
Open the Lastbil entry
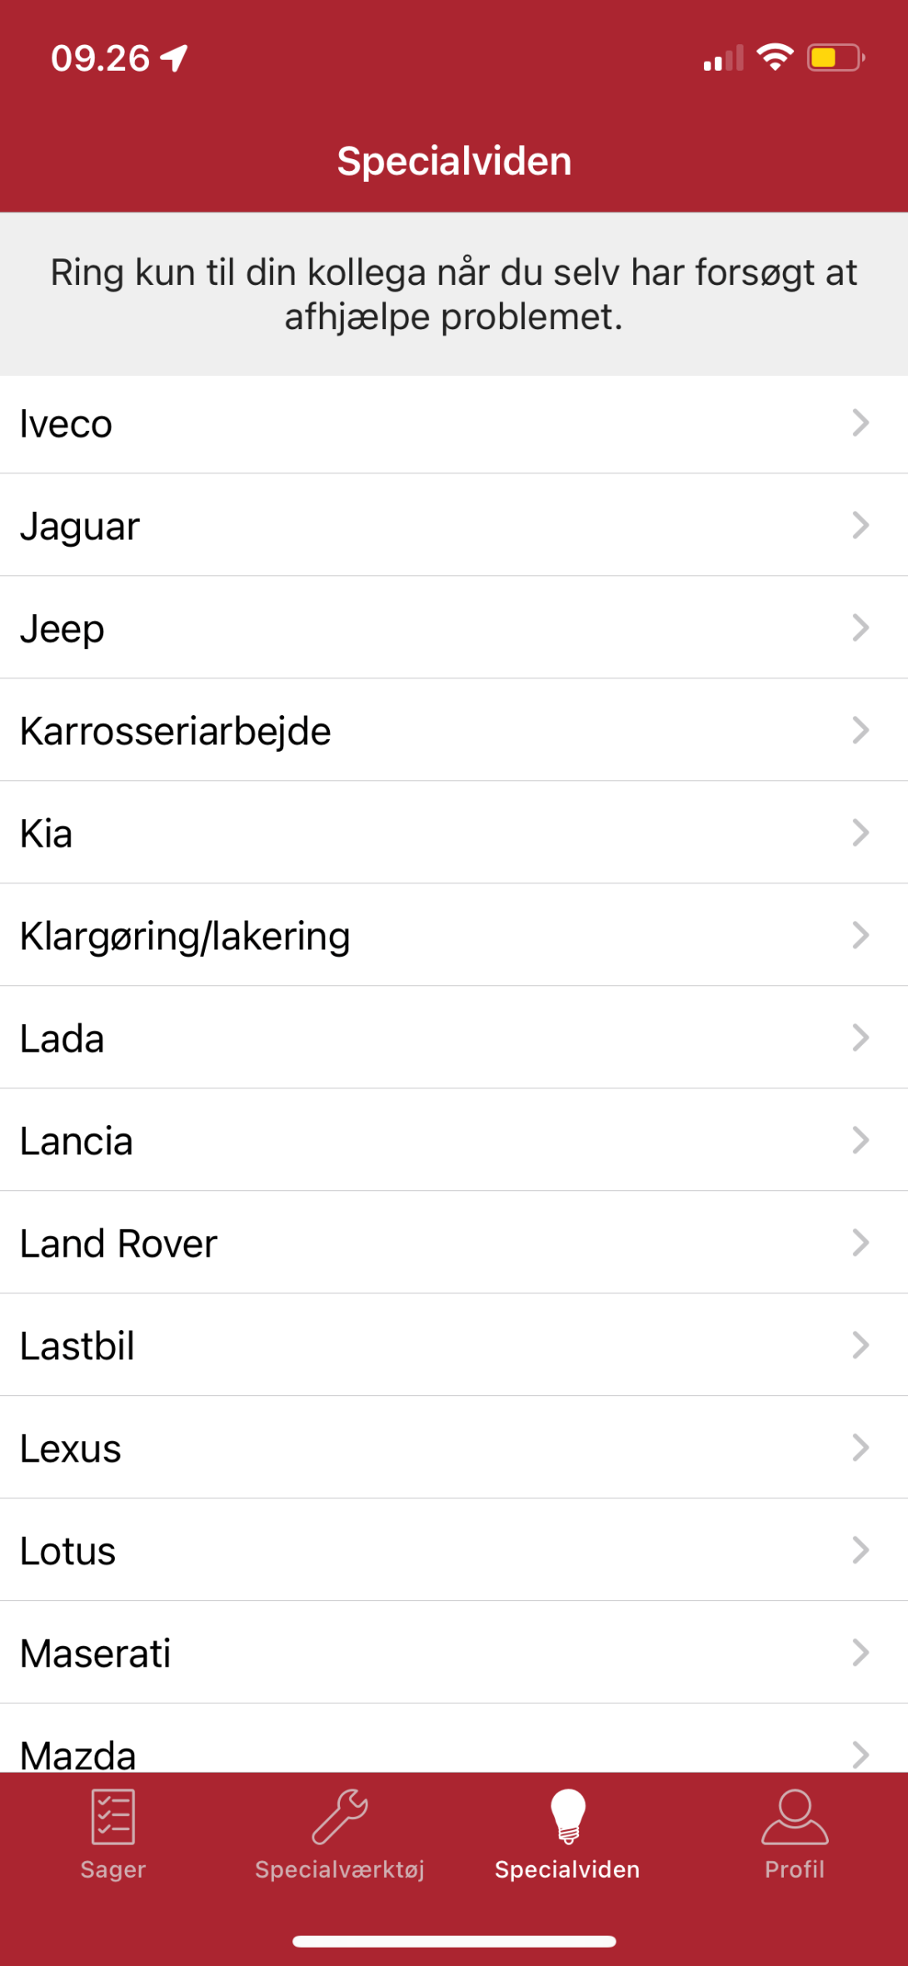tap(77, 1346)
